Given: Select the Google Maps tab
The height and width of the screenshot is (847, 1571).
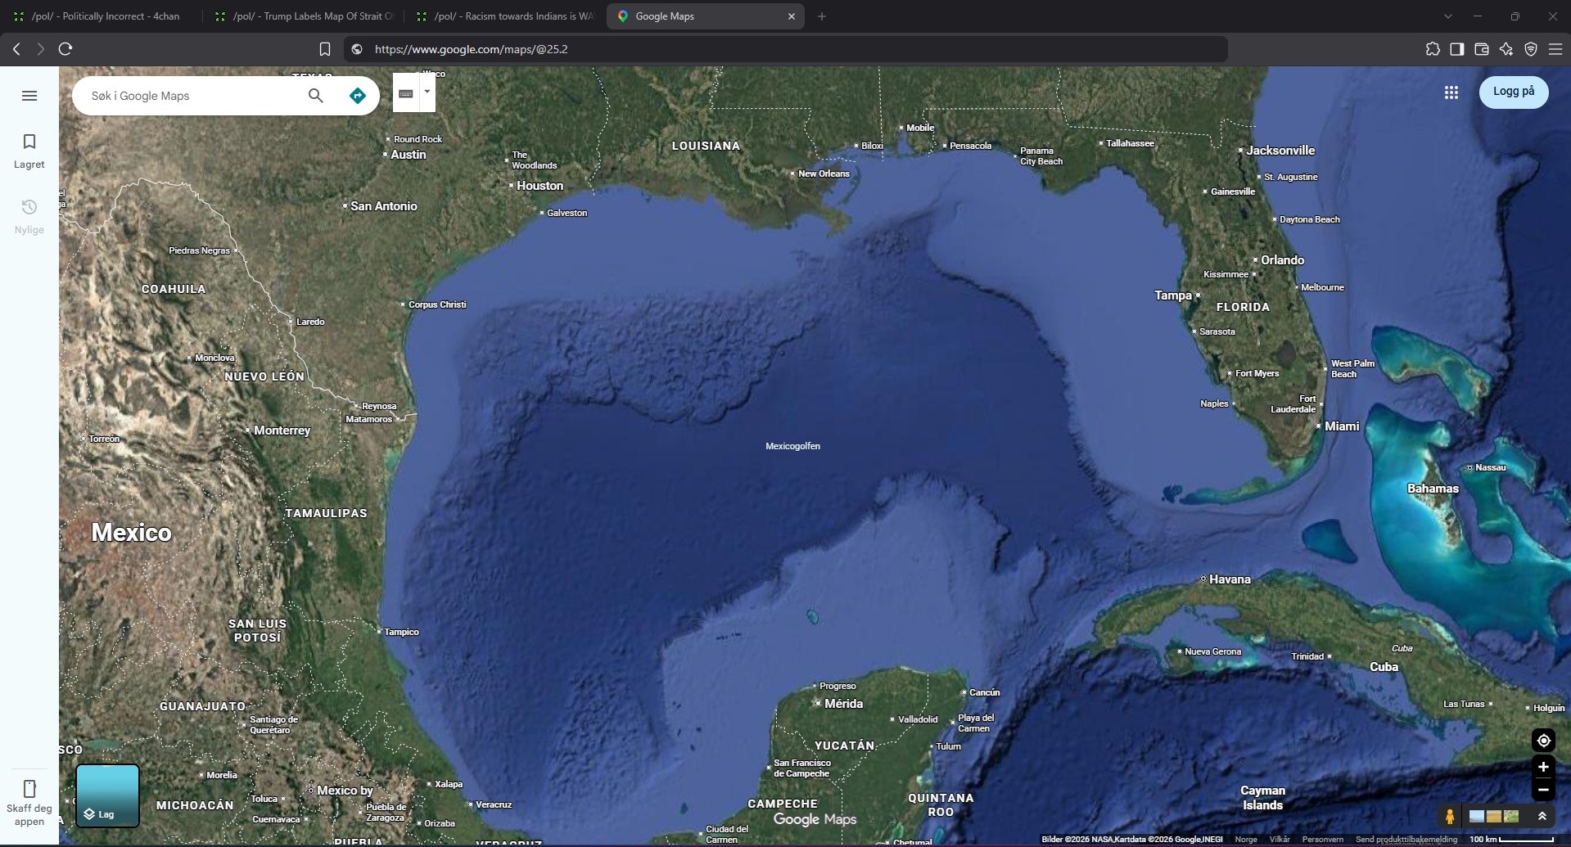Looking at the screenshot, I should click(x=706, y=16).
